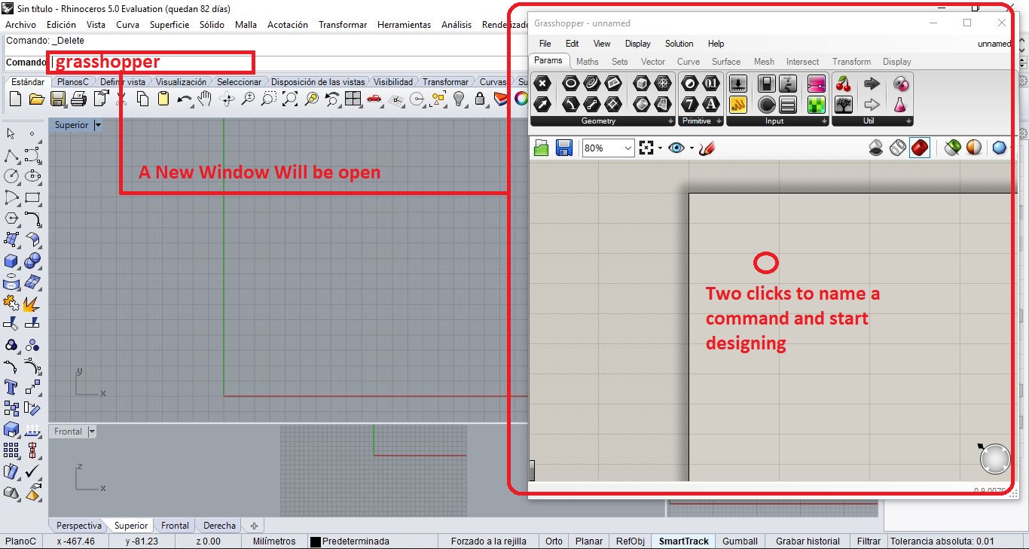Click the flask icon in Util group
The width and height of the screenshot is (1029, 549).
900,104
